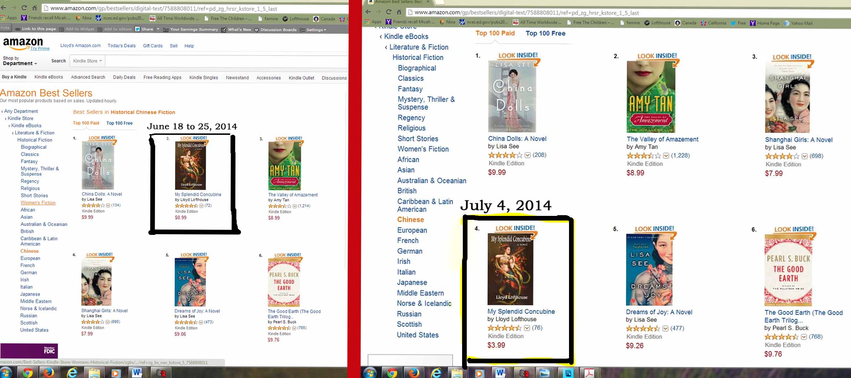851x378 pixels.
Task: Click the Amazon search input field
Action: [227, 61]
